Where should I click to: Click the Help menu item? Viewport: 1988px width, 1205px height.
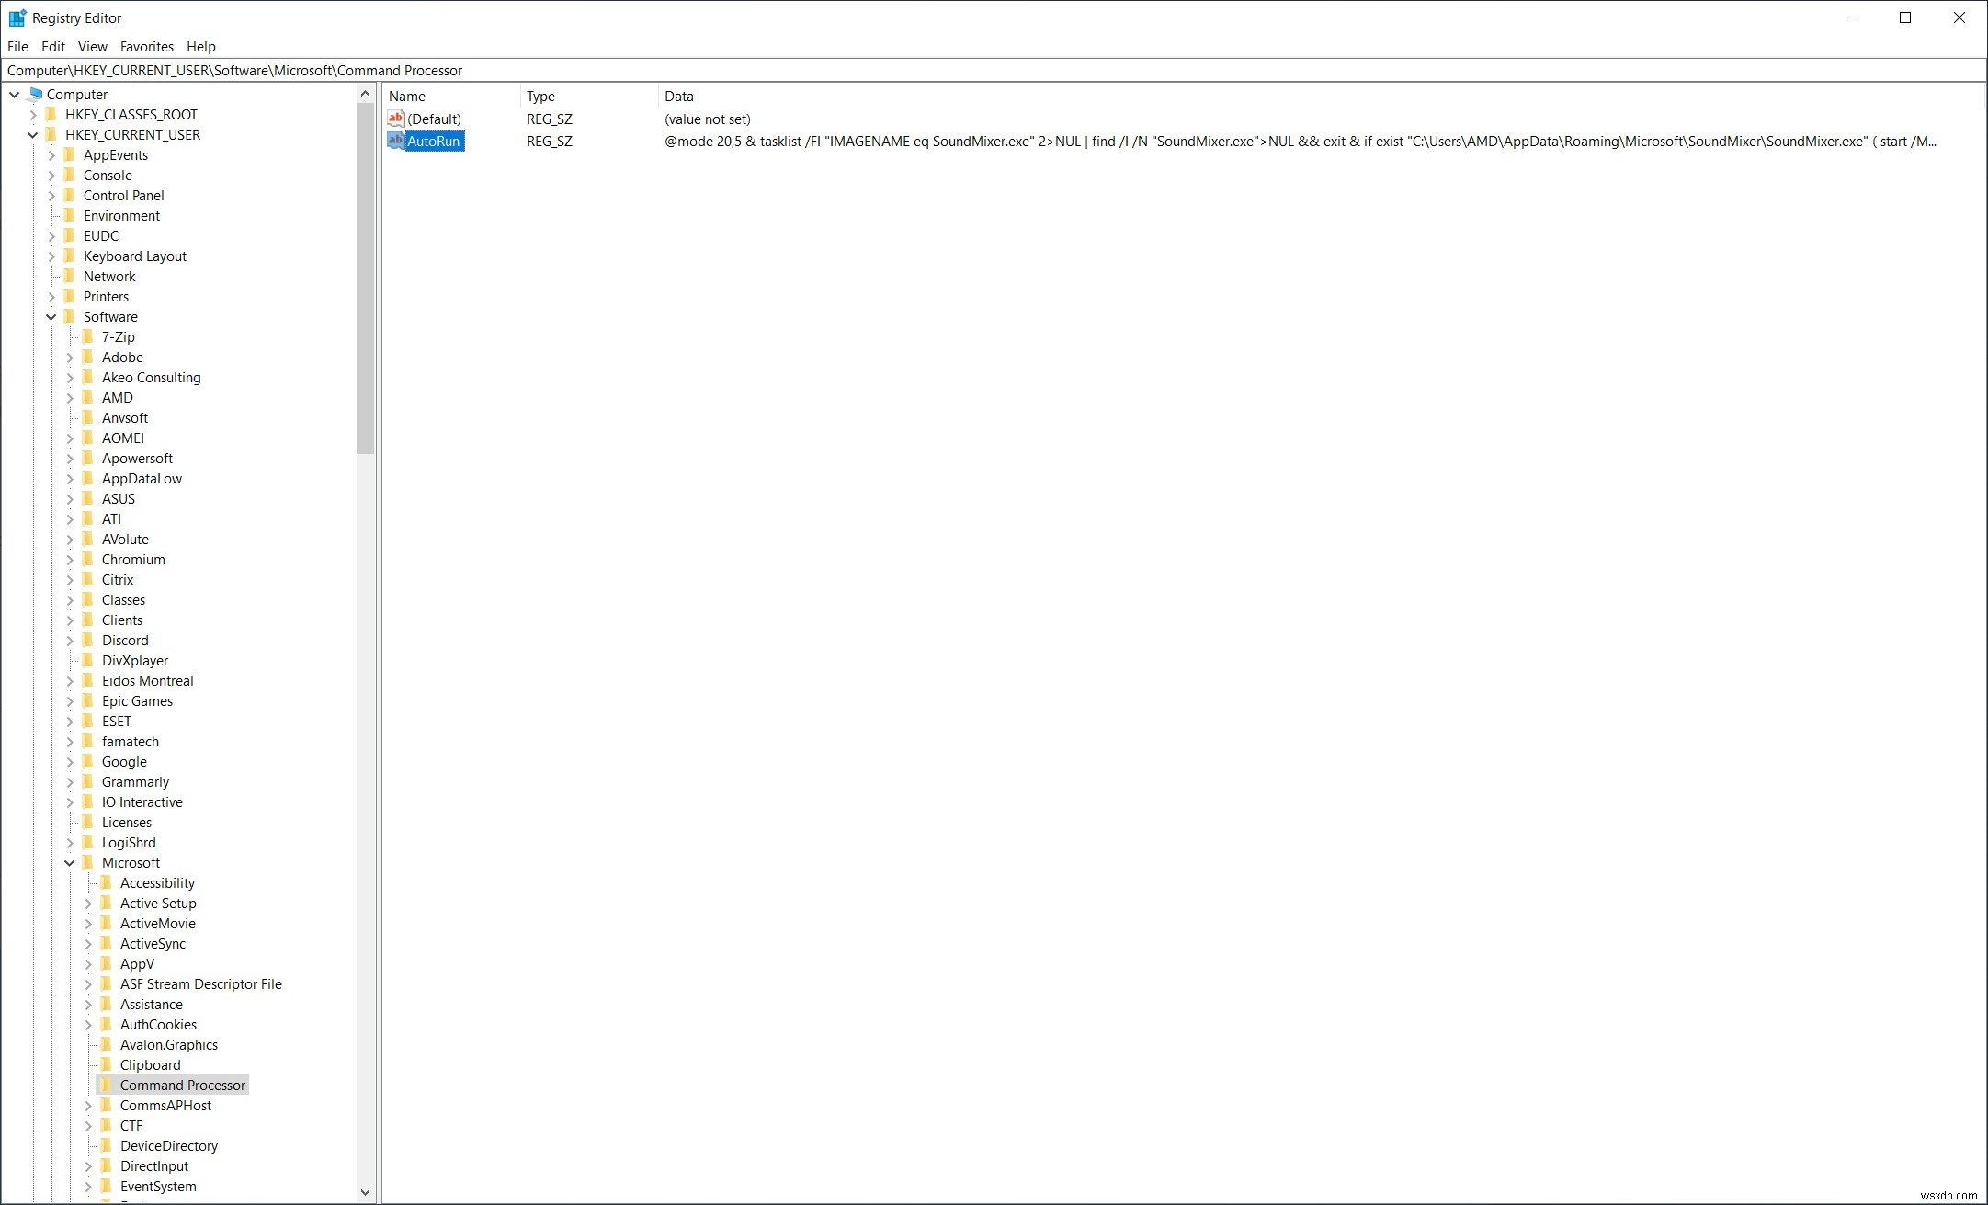[200, 45]
